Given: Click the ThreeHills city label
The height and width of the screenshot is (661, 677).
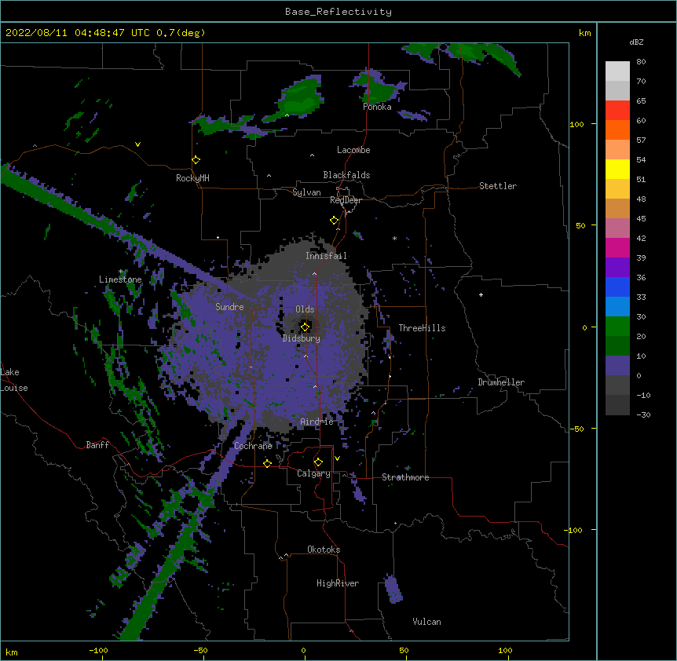Looking at the screenshot, I should (422, 328).
